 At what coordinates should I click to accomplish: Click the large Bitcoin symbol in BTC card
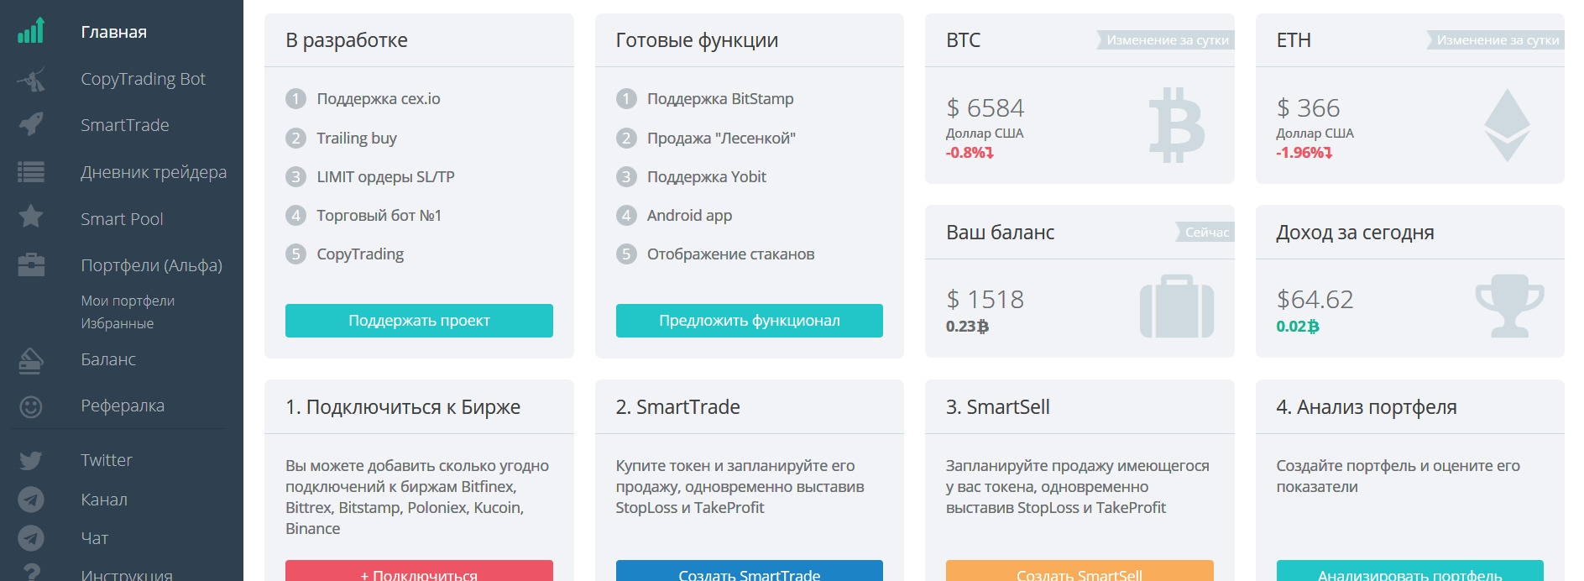[1177, 125]
